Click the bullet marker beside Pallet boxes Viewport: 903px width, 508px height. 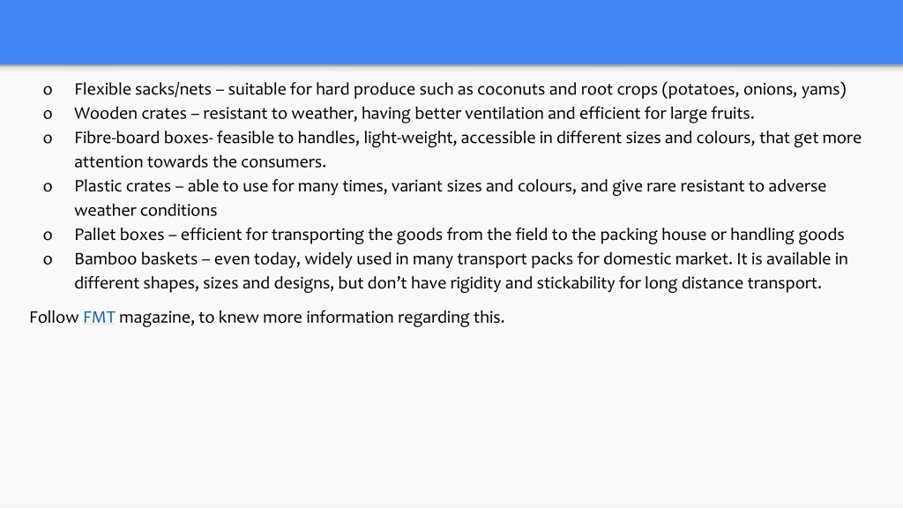[48, 235]
